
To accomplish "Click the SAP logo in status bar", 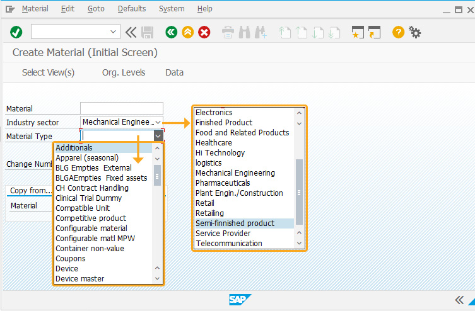I will (240, 300).
